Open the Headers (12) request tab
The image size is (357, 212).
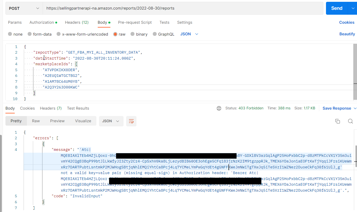[x=77, y=22]
